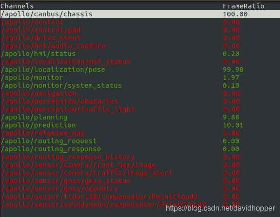
Task: Select the /apollo/control channel
Action: click(x=32, y=22)
